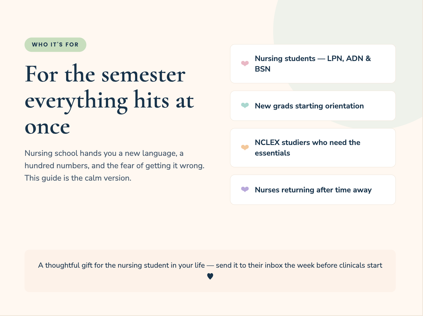Click the text 'Nurses returning after time away'
Screen dimensions: 423x316
coord(313,190)
